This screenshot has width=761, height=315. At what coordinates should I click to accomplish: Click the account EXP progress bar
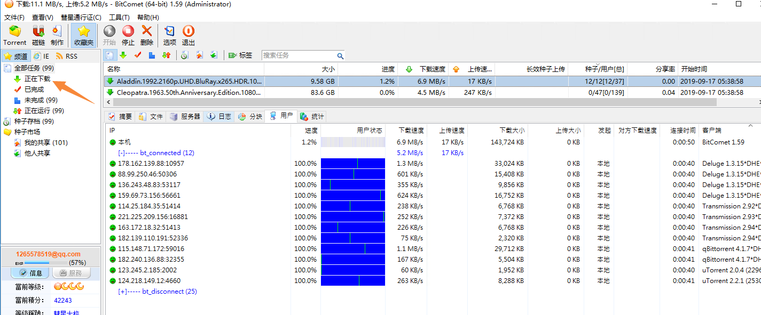46,263
